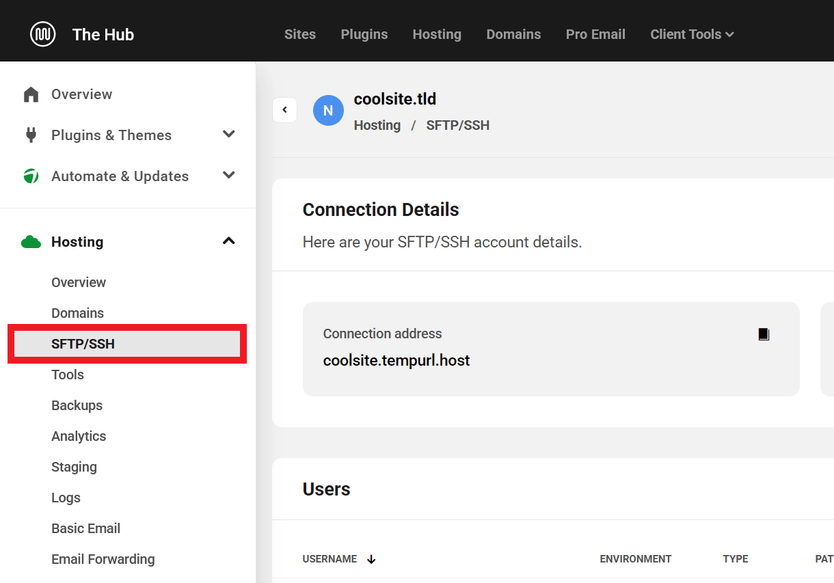The height and width of the screenshot is (583, 834).
Task: Click the Overview home icon in sidebar
Action: (31, 94)
